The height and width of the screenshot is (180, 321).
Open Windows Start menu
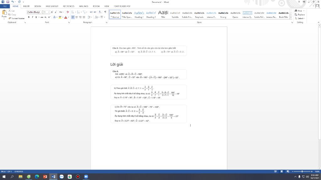(x=4, y=177)
